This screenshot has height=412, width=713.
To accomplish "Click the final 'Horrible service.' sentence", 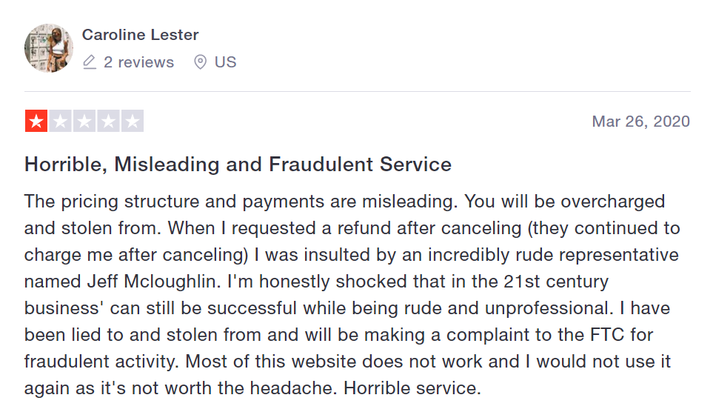I will coord(412,388).
